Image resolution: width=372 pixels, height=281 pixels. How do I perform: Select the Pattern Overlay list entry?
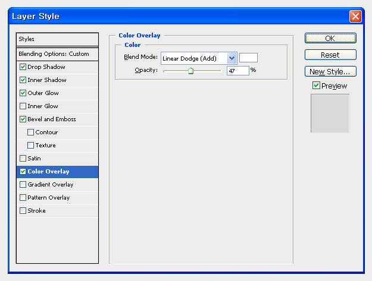[x=57, y=197]
